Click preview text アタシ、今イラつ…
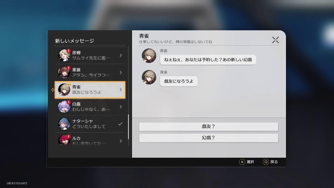Screen dimensions: 334x188 91,75
